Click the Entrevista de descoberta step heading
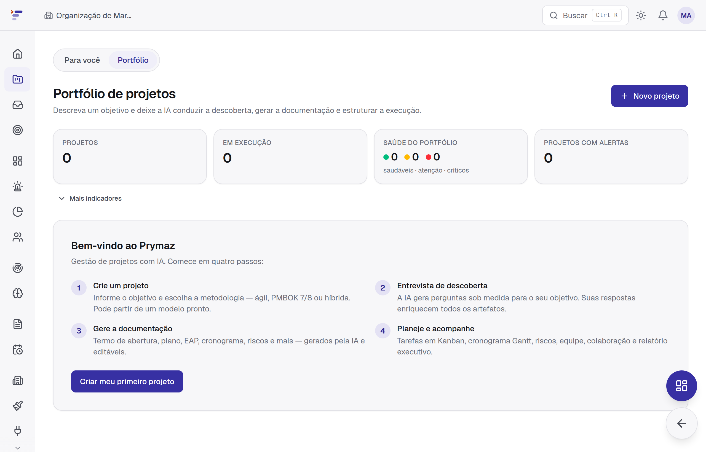This screenshot has height=452, width=706. 442,286
